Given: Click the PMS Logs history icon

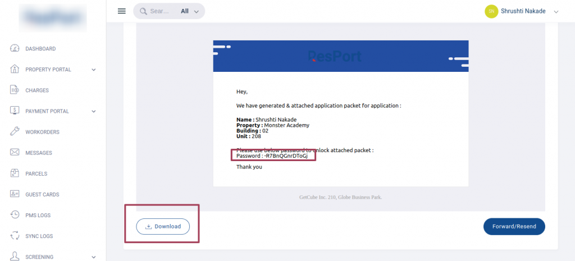Looking at the screenshot, I should [15, 215].
